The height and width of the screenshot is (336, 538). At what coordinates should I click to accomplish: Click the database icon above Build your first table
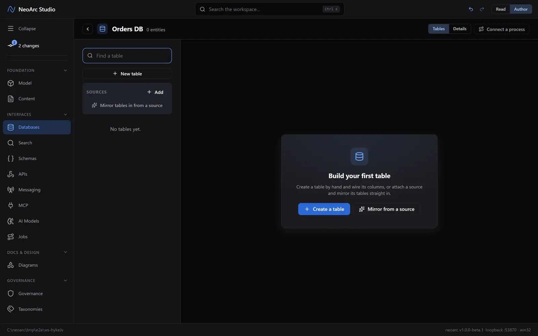pos(359,156)
